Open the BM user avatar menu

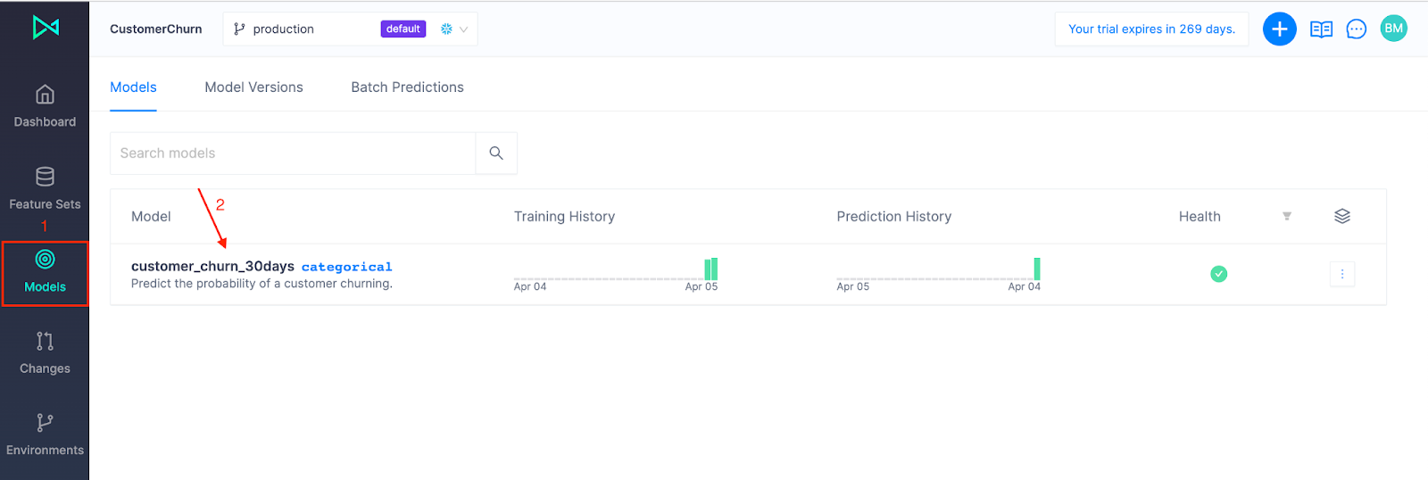(1393, 29)
